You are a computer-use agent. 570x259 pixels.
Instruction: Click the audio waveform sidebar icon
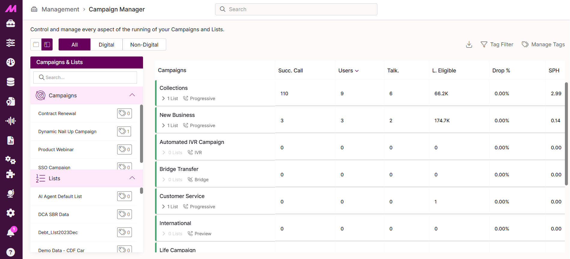tap(11, 121)
